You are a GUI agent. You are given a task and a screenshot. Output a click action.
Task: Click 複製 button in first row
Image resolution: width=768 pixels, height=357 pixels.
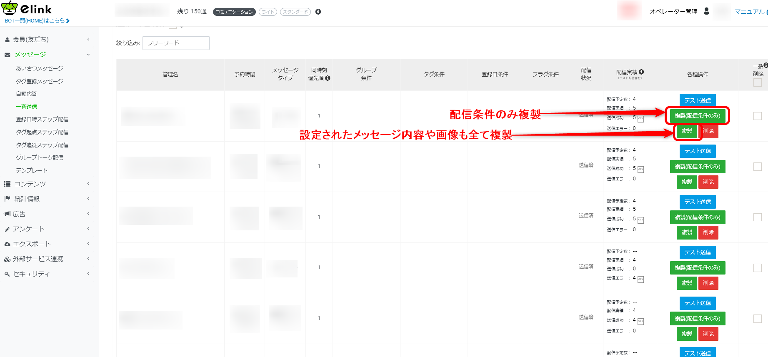pyautogui.click(x=687, y=131)
